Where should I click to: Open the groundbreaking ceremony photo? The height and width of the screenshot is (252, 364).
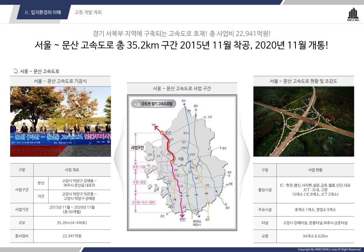coord(60,121)
